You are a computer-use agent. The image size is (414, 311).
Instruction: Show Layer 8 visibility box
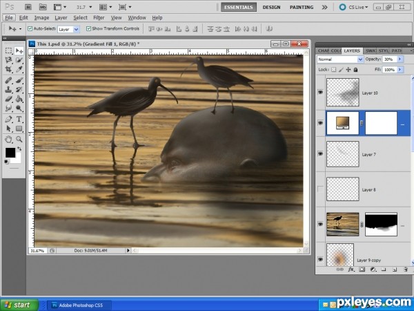(320, 189)
